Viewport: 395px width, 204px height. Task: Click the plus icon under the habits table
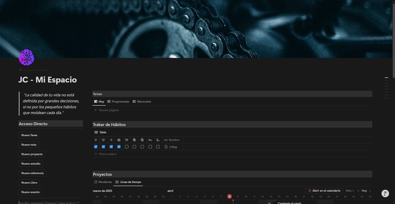tap(96, 154)
